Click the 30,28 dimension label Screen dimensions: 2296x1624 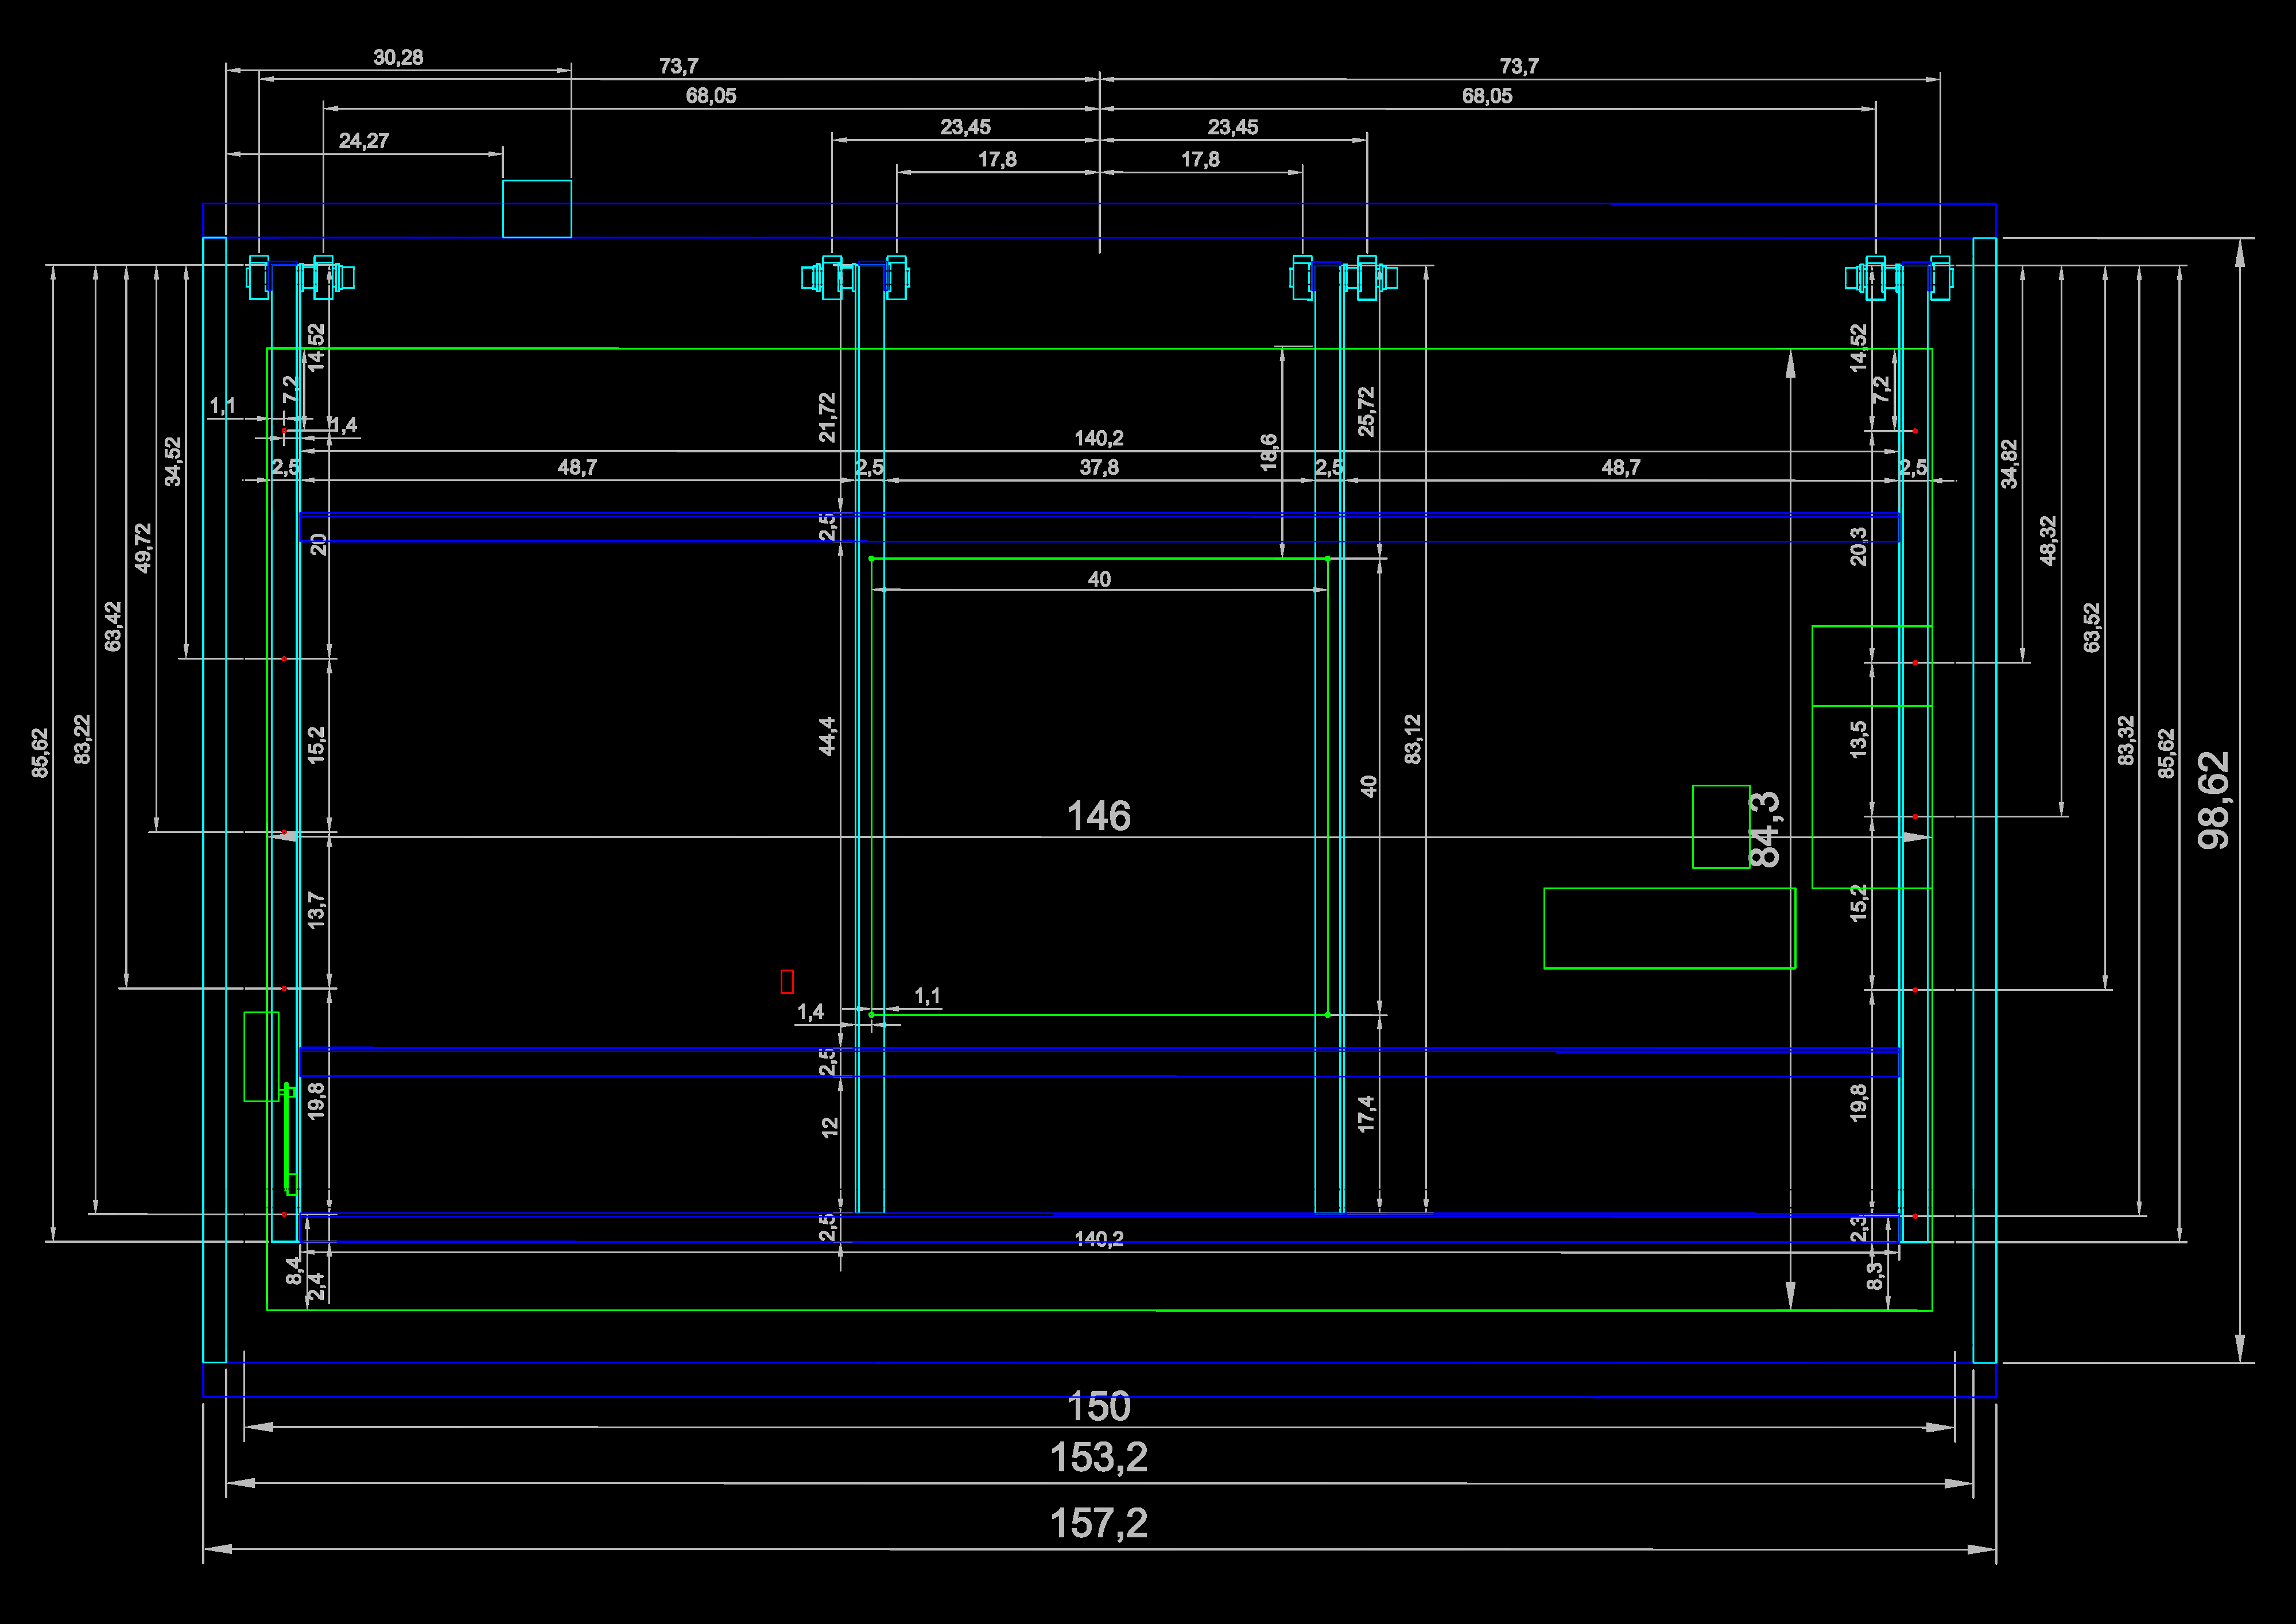click(398, 58)
